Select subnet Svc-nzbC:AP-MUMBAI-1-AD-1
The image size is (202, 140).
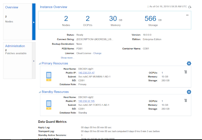point(94,76)
